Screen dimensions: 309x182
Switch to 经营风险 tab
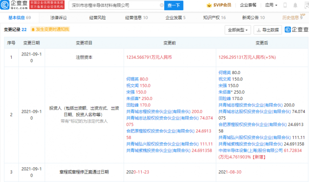click(x=97, y=18)
